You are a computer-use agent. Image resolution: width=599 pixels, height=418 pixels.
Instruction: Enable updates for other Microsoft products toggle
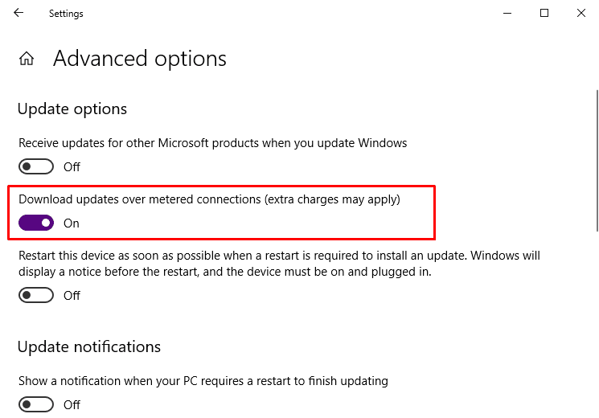[x=36, y=167]
